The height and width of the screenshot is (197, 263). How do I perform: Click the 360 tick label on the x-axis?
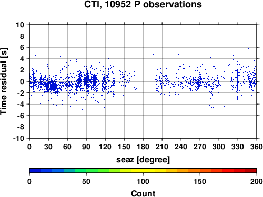pos(257,147)
